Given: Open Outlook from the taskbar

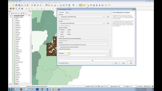Looking at the screenshot, I should tap(48, 89).
